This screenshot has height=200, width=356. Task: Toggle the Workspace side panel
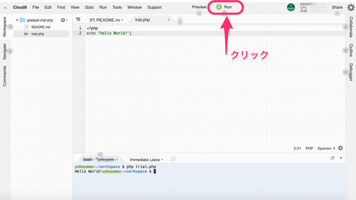(4, 27)
